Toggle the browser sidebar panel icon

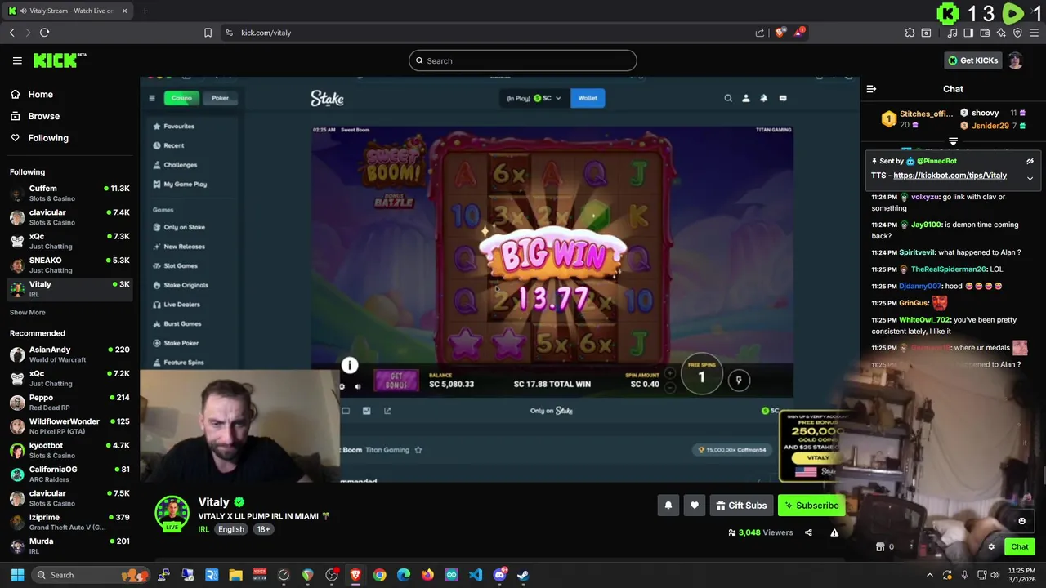968,33
